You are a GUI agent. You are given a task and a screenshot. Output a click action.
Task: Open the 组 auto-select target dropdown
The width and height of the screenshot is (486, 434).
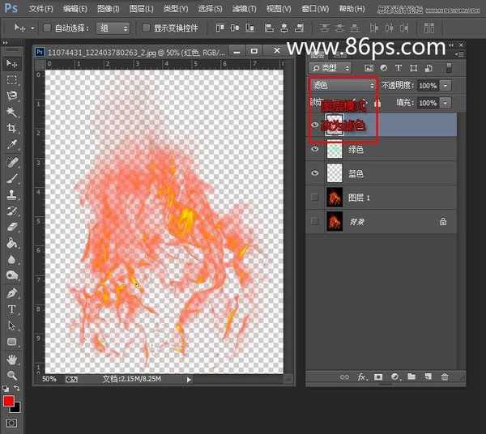[x=113, y=28]
